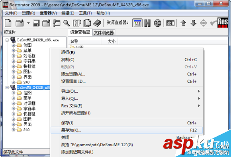Select 快捷键 folder under the highlighted exe node

point(29,114)
